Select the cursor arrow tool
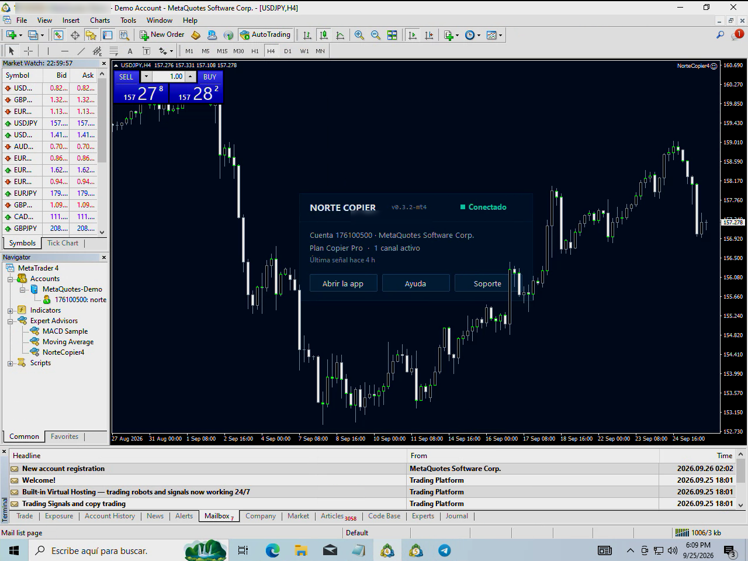 tap(12, 51)
